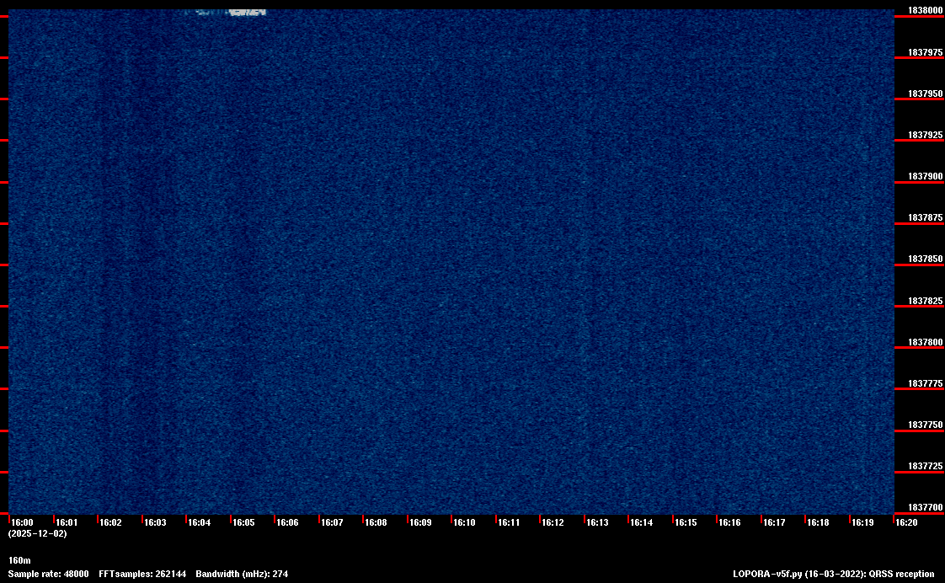
Task: Click the 1837900 frequency label
Action: (x=925, y=176)
